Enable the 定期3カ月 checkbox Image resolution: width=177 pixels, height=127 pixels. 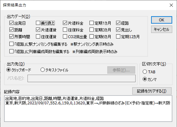click(92, 30)
